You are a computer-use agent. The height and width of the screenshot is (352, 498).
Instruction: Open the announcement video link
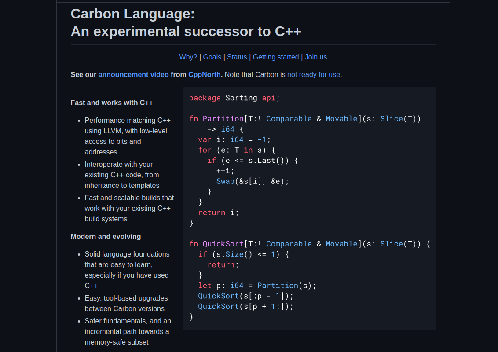click(133, 75)
